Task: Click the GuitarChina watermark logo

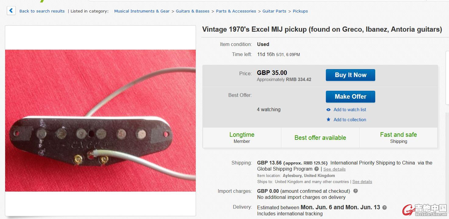Action: (425, 210)
